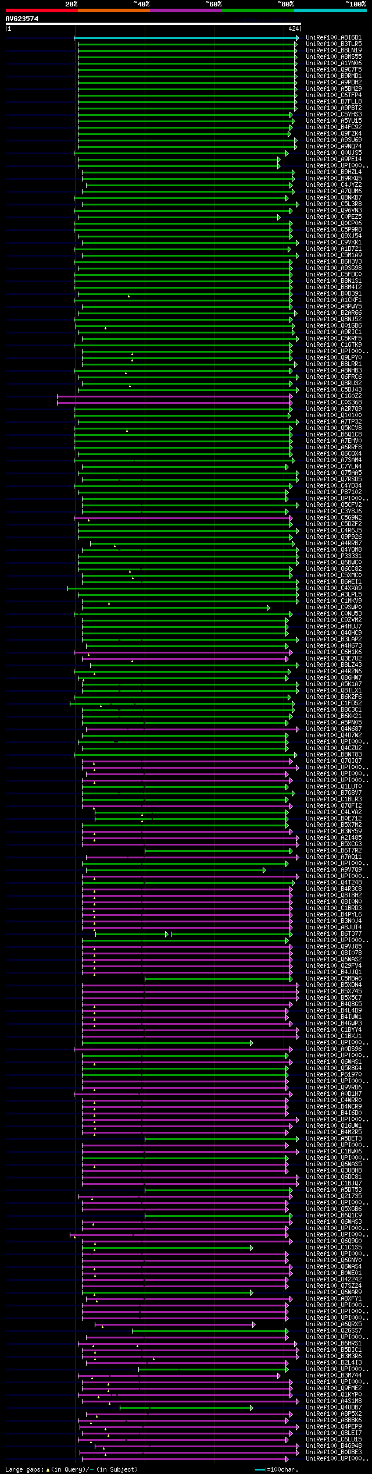Image resolution: width=372 pixels, height=1474 pixels.
Task: Select the UniRef100_Q96VN3 label
Action: click(x=334, y=211)
